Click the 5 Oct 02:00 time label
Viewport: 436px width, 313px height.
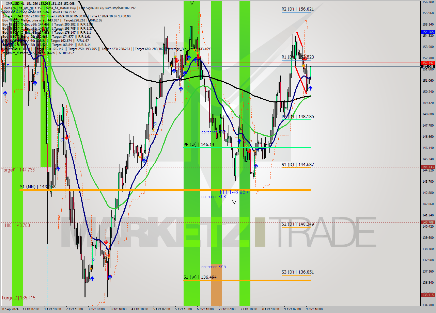pyautogui.click(x=161, y=309)
